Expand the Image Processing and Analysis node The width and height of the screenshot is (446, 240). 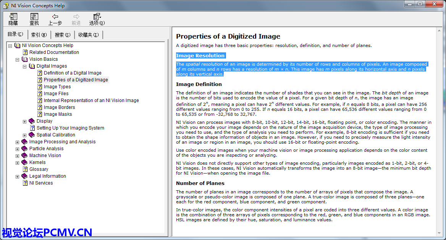17,142
